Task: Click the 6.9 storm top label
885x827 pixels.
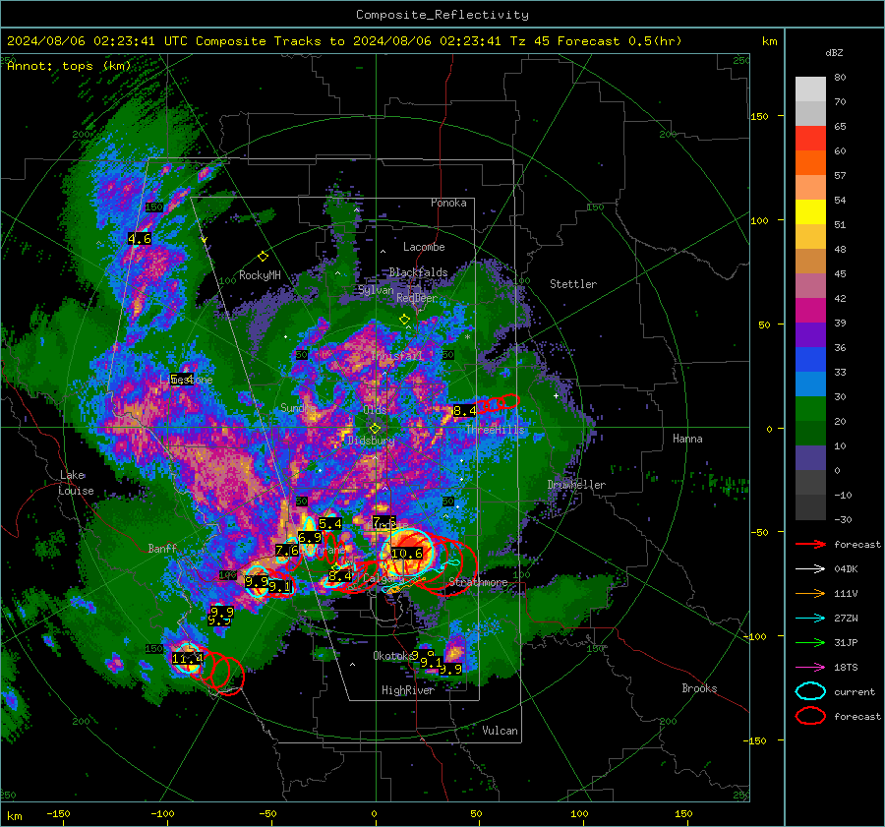Action: pos(310,538)
